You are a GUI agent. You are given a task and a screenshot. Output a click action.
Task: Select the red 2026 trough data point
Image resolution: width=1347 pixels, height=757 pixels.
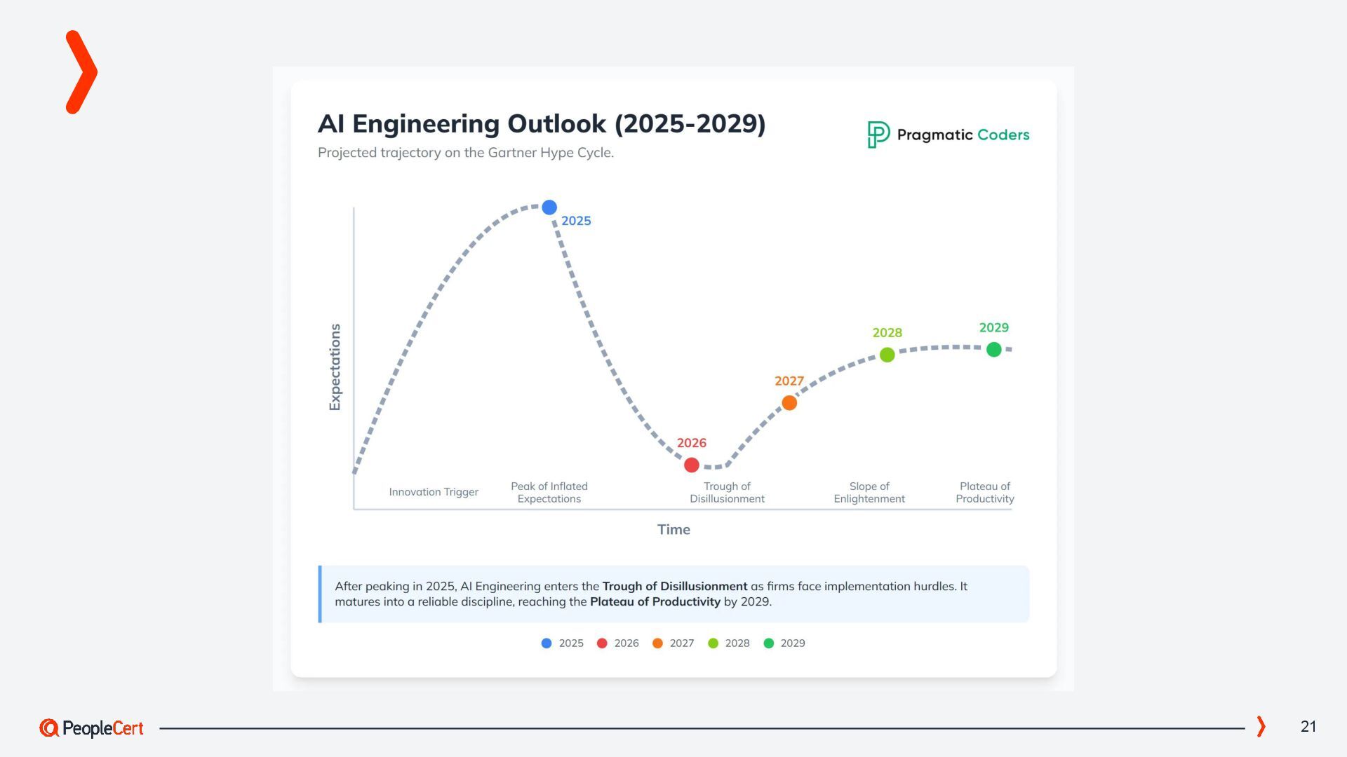[691, 465]
